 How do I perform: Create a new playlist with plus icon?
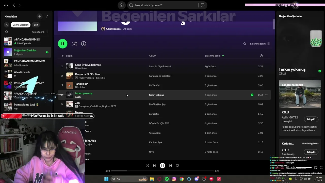point(40,17)
